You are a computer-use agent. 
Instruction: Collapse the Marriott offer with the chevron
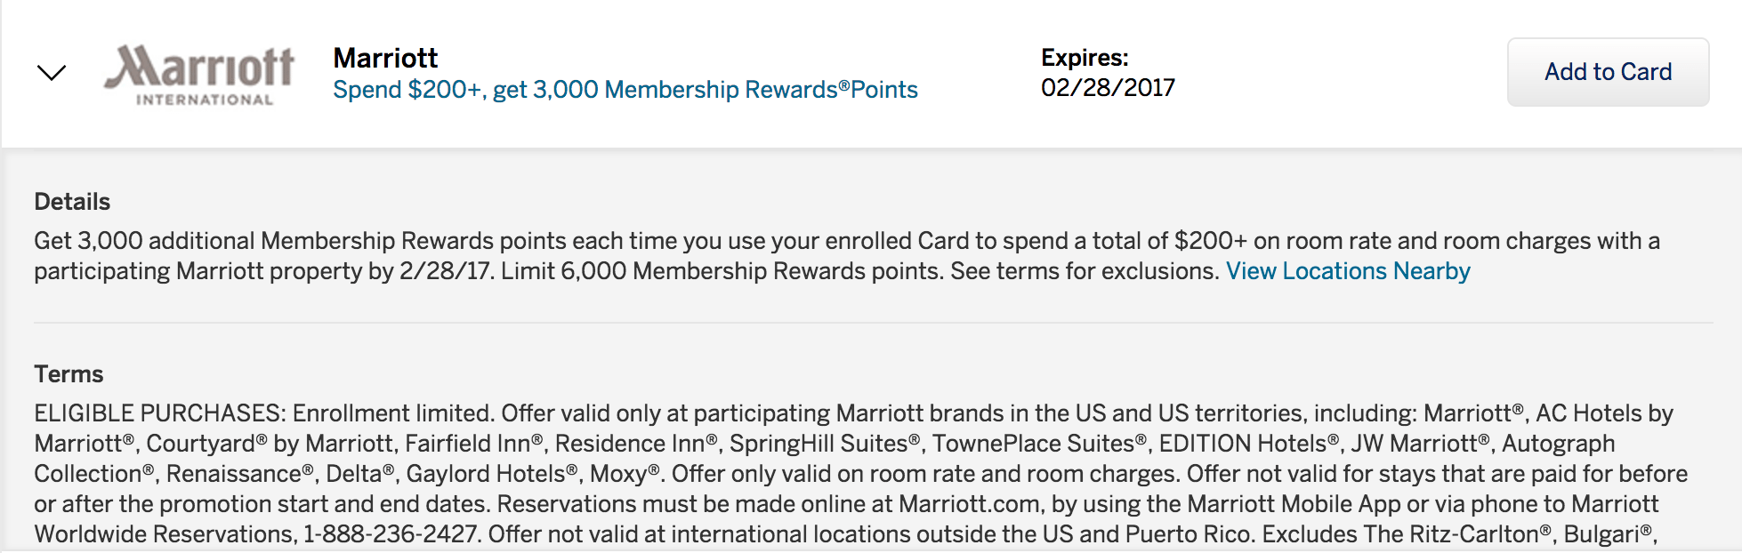coord(52,73)
